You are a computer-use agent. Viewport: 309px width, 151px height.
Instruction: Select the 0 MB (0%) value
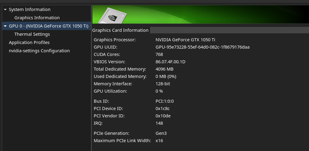pyautogui.click(x=166, y=76)
